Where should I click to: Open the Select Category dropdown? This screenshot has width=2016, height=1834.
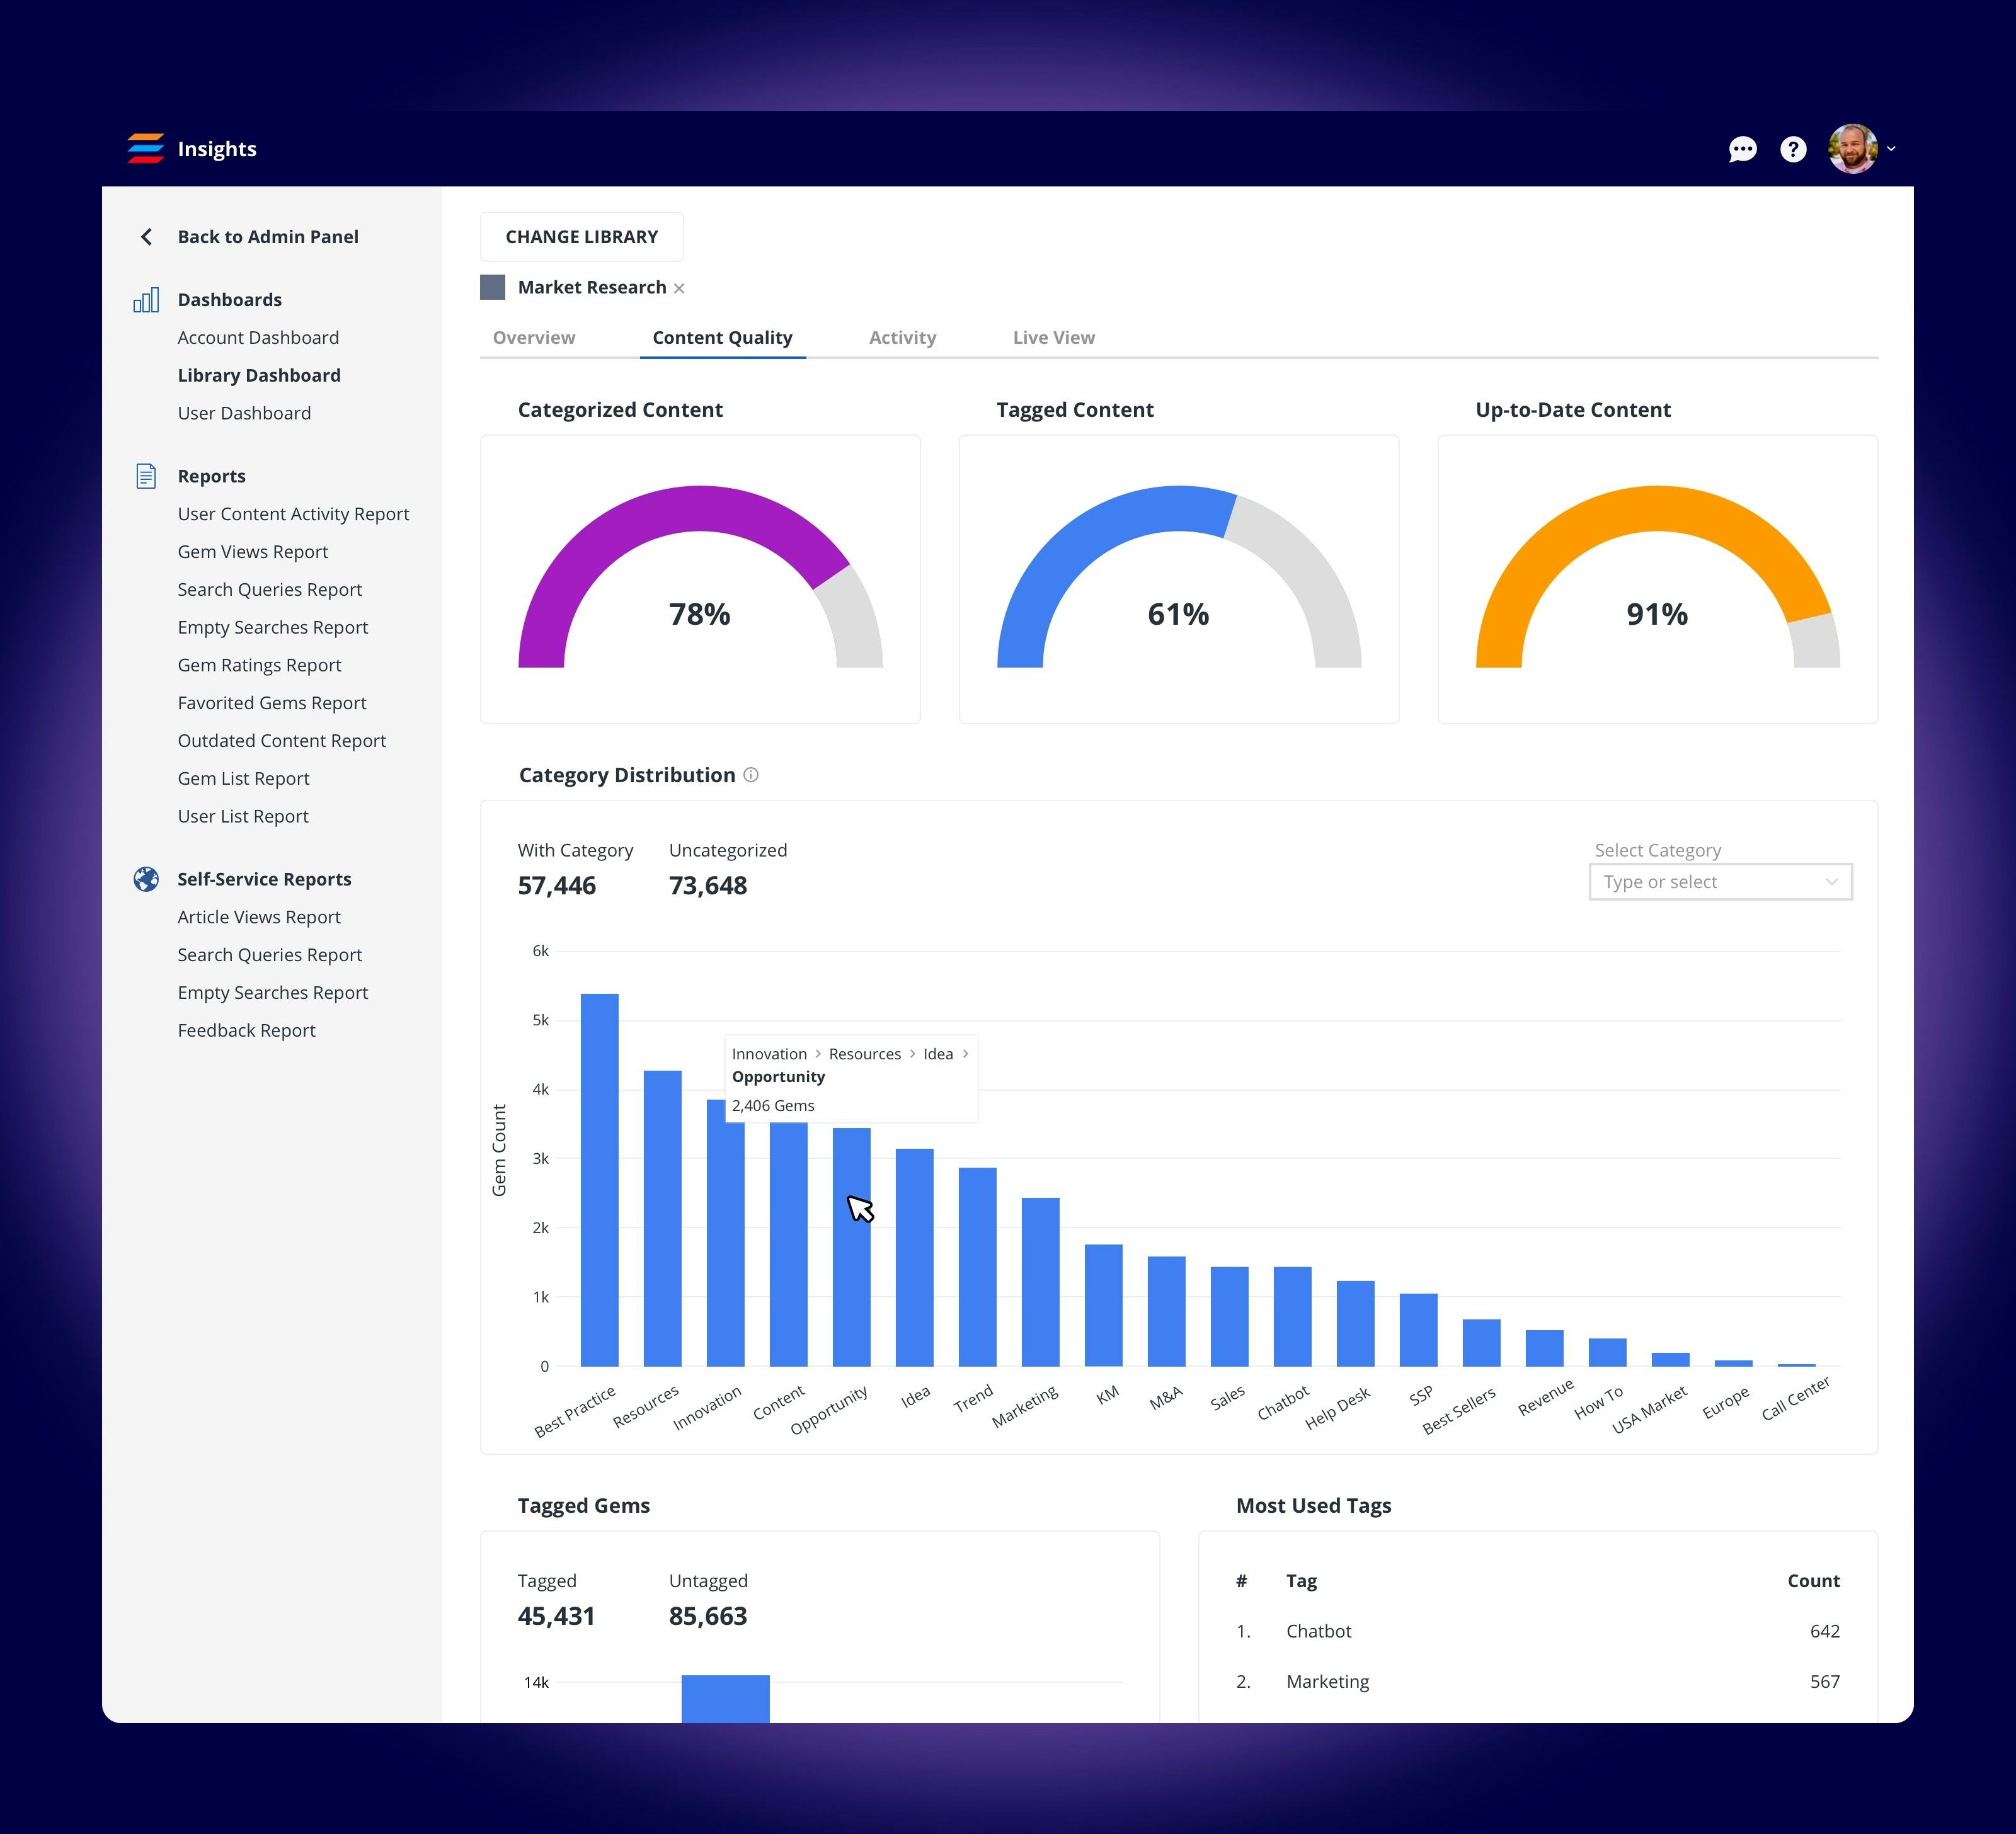coord(1720,882)
